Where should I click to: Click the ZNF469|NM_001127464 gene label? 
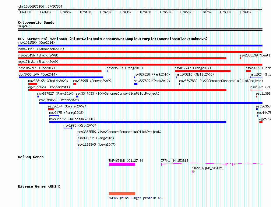point(126,161)
